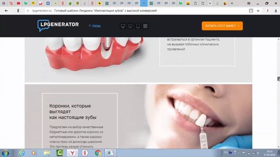Click the woman smiling tooth shade photo
Viewport: 280px width, 157px height.
pos(198,116)
